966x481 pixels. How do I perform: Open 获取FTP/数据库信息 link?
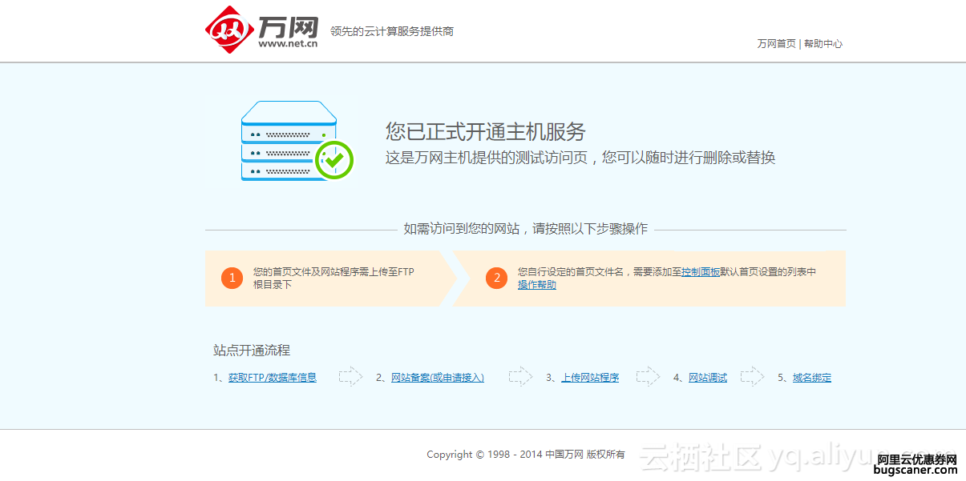coord(273,378)
